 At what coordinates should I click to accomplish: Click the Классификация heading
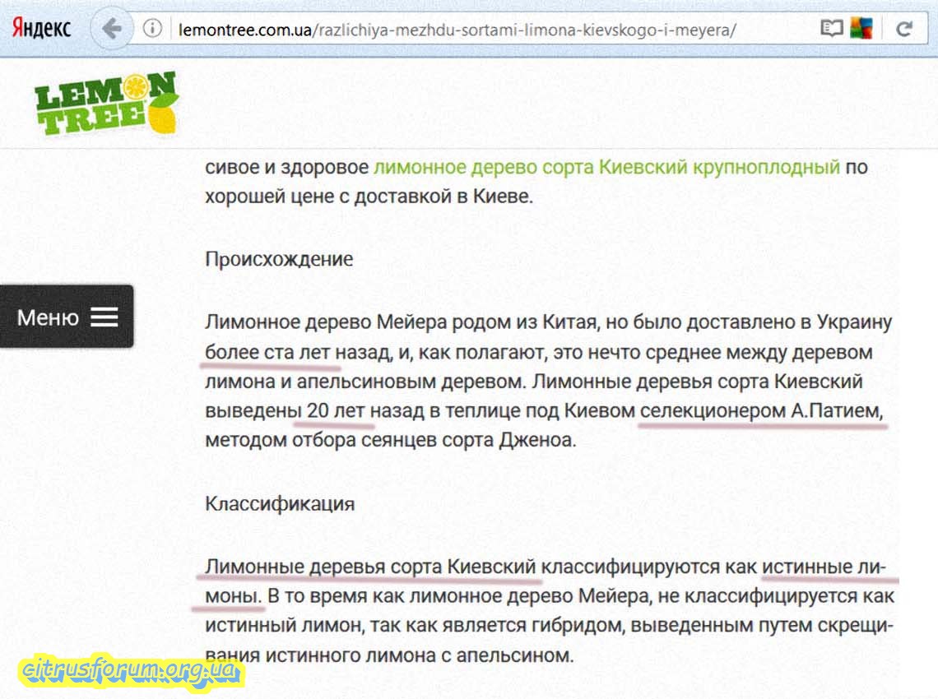[x=280, y=503]
